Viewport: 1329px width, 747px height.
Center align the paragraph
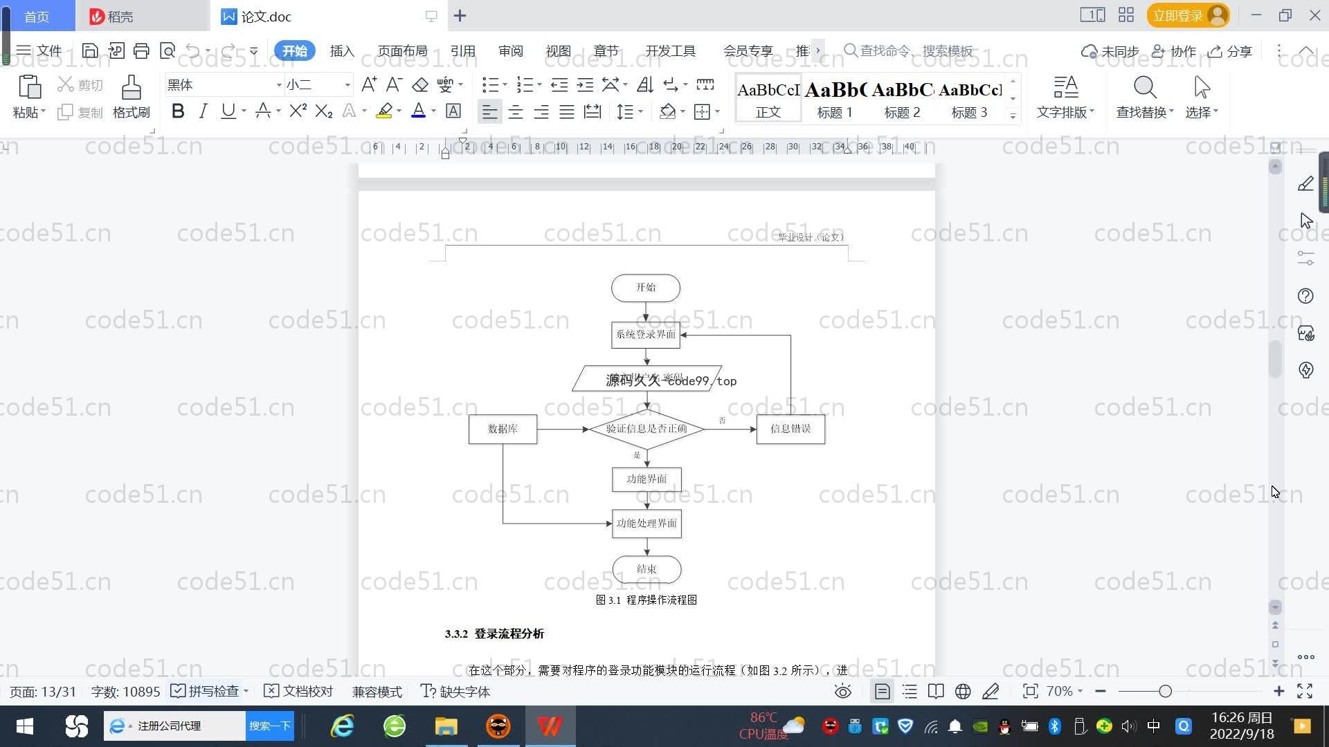516,111
